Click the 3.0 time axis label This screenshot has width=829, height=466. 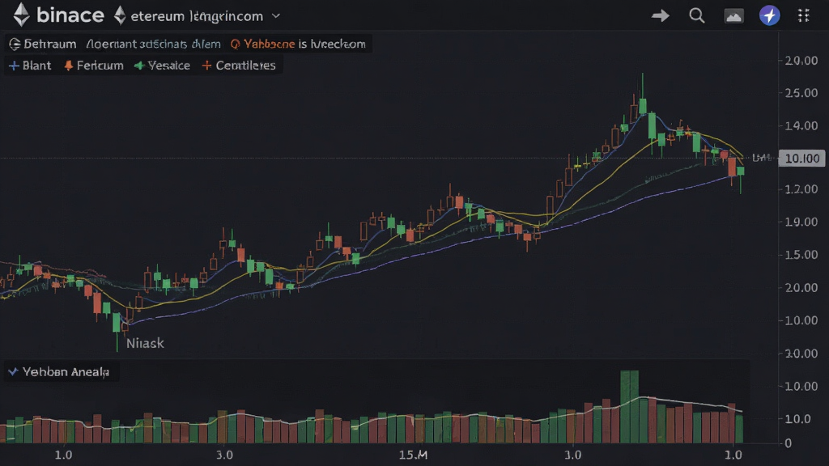pos(225,455)
